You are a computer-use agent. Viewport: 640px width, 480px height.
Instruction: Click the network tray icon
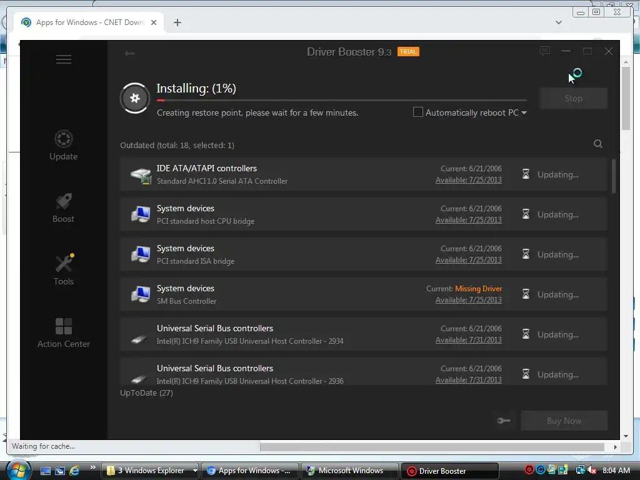click(x=580, y=470)
